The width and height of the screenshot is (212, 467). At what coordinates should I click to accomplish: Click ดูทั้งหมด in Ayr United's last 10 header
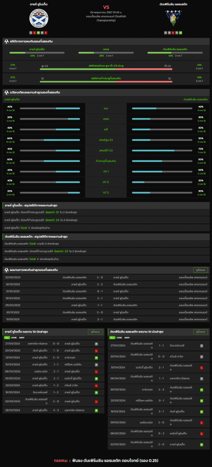coord(95,332)
